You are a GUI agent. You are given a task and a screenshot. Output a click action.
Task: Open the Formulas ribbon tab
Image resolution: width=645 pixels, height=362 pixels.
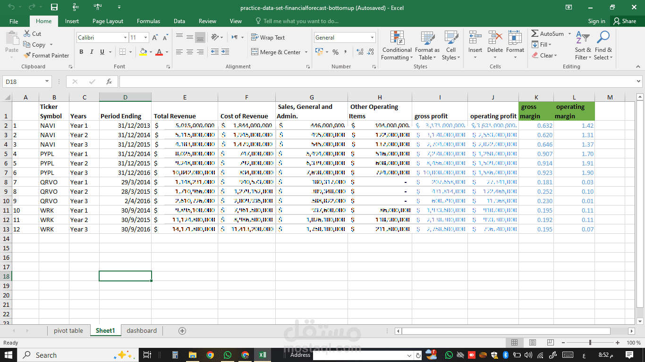(148, 21)
